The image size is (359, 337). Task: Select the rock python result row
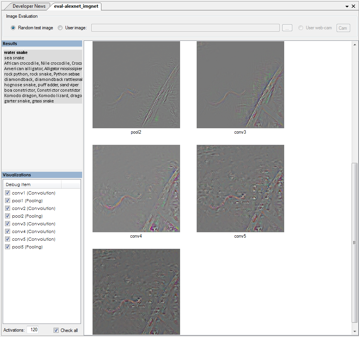point(42,74)
